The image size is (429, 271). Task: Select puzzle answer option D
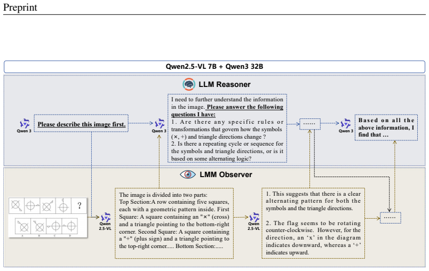click(70, 226)
